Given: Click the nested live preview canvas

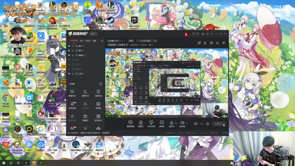Looking at the screenshot, I should [x=167, y=83].
